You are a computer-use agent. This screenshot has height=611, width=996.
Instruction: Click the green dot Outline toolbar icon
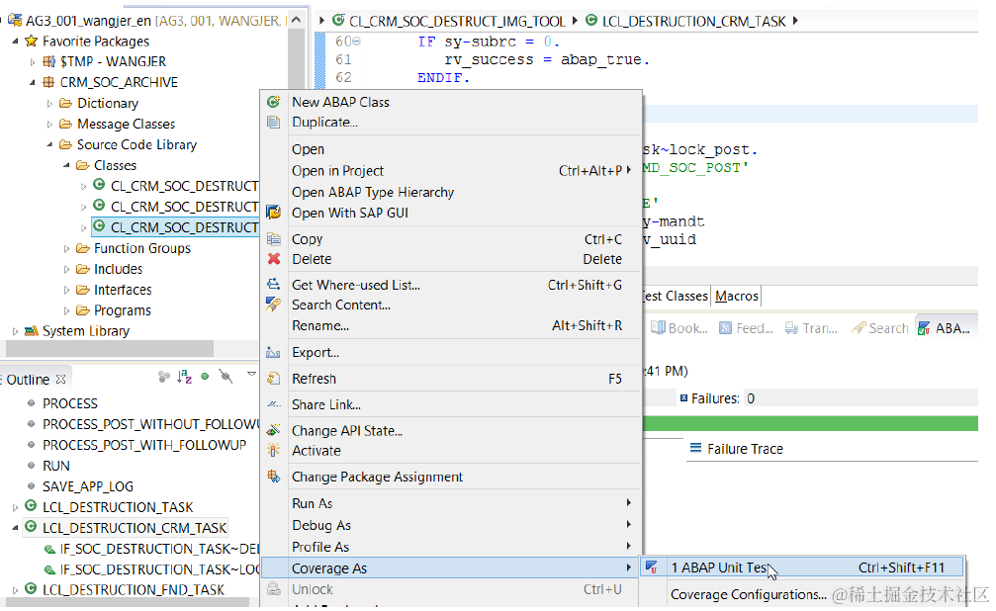pyautogui.click(x=205, y=377)
